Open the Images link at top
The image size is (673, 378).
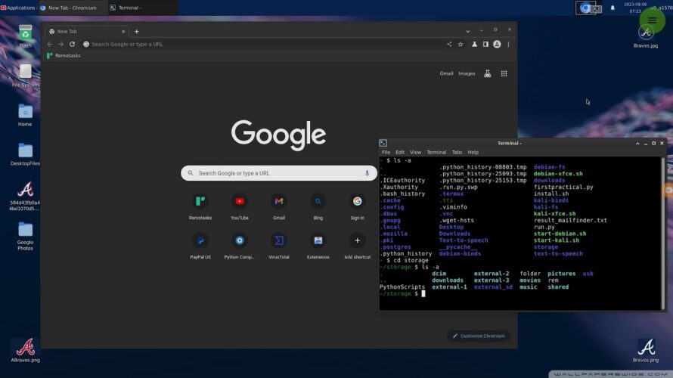(467, 74)
